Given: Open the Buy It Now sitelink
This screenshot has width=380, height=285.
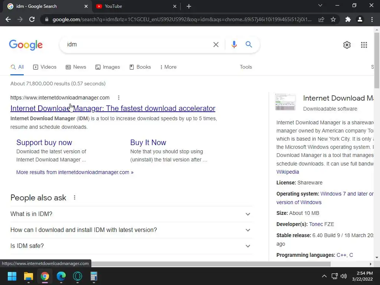Looking at the screenshot, I should coord(148,142).
